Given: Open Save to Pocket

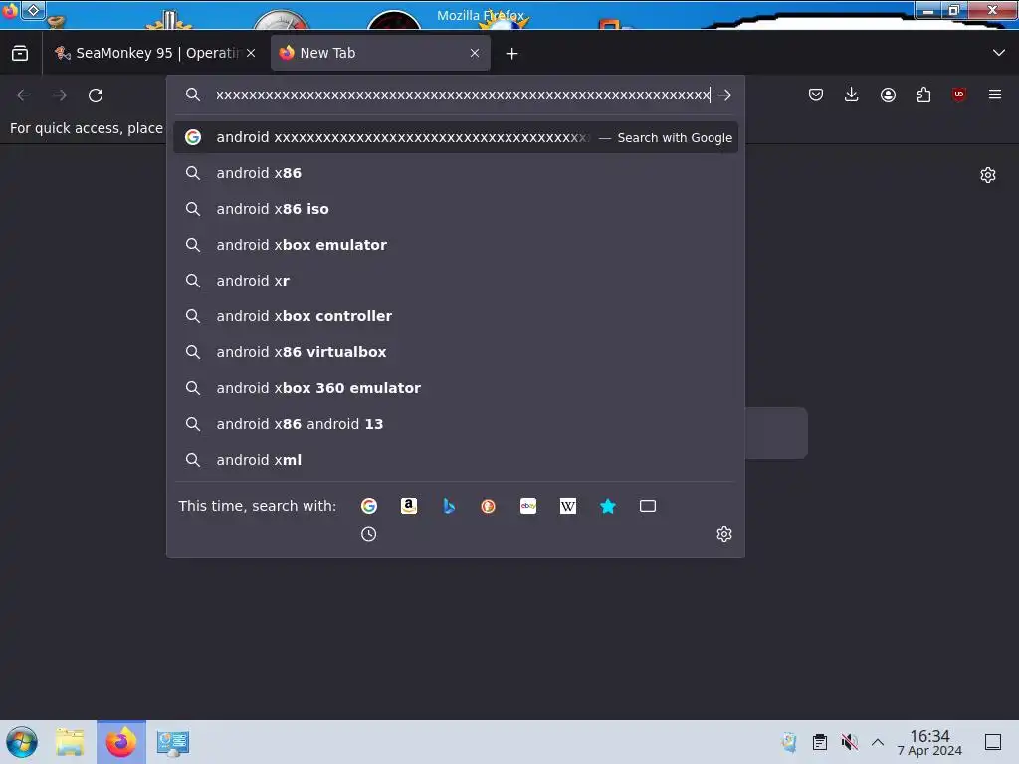Looking at the screenshot, I should 816,95.
